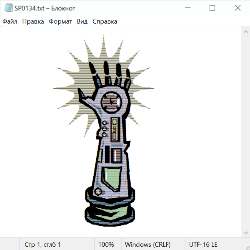The image size is (250, 250).
Task: Click the SP0134.txt – Блокнот title text
Action: [45, 8]
